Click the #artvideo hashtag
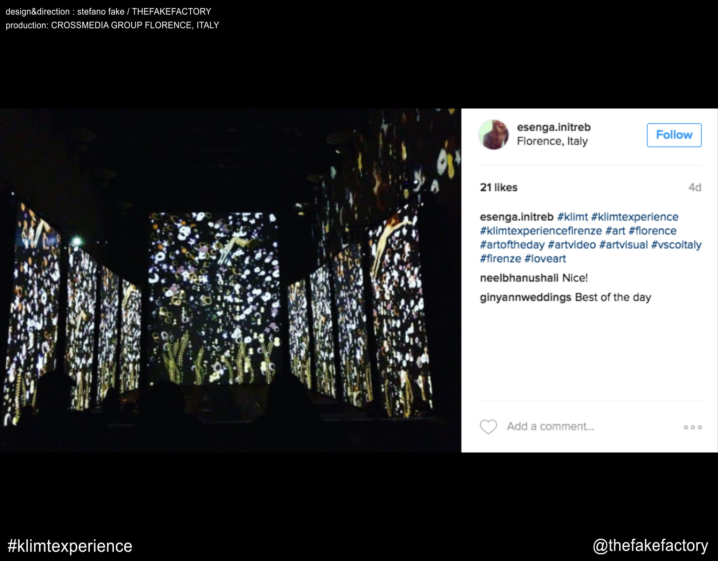 coord(571,245)
